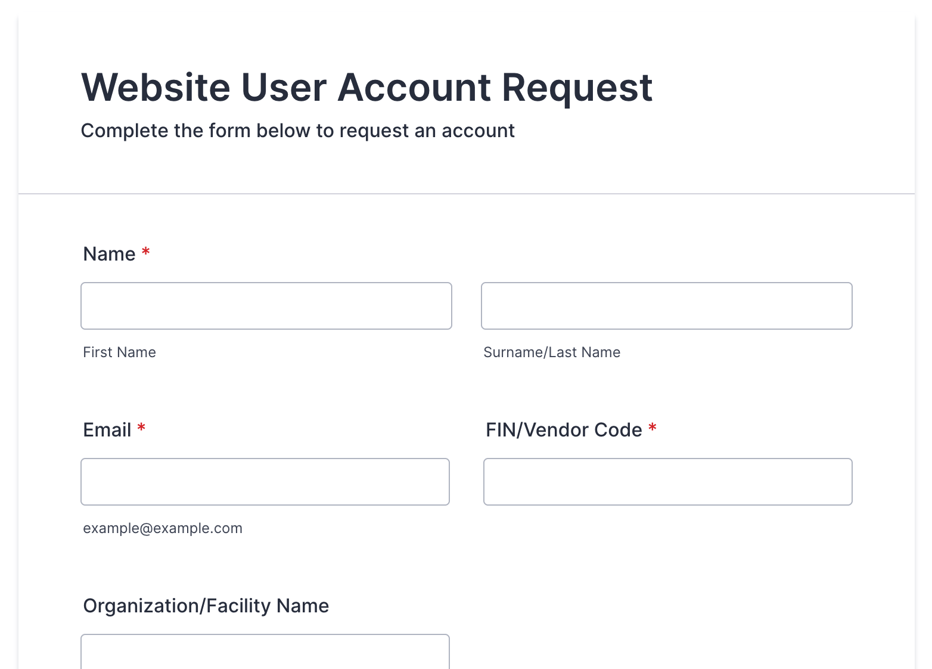932x669 pixels.
Task: Focus the Surname/Last Name text box
Action: pos(666,306)
